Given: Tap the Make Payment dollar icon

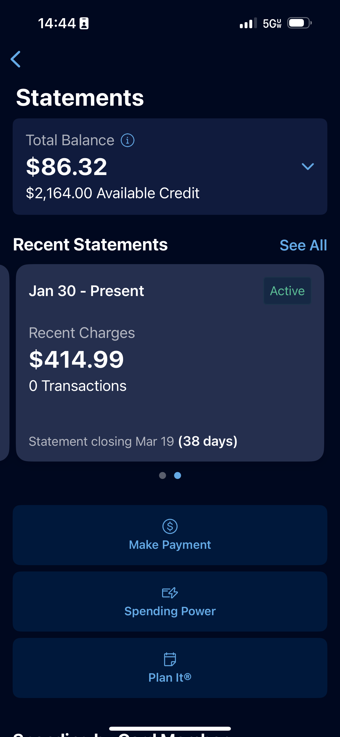Looking at the screenshot, I should [x=170, y=526].
